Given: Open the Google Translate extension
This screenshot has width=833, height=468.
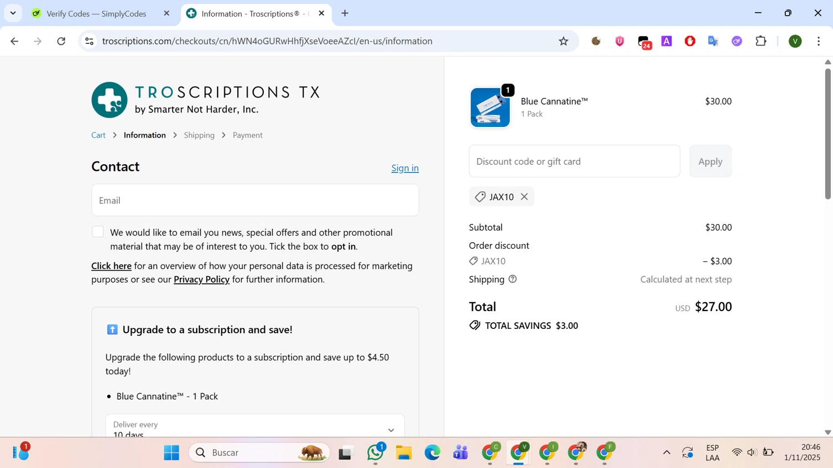Looking at the screenshot, I should click(714, 41).
